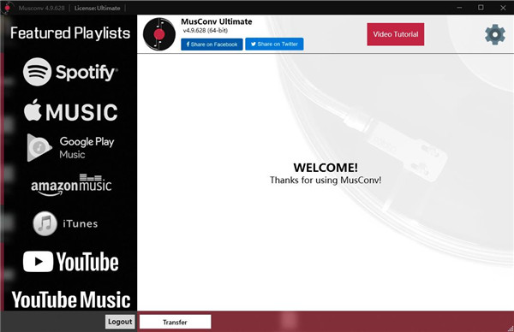Click the License: Ultimate label in title bar
This screenshot has height=332, width=514.
click(x=97, y=9)
